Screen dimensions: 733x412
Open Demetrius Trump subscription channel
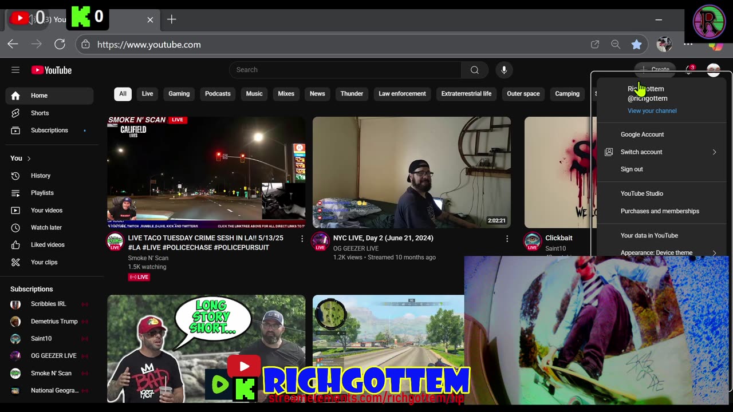point(49,321)
